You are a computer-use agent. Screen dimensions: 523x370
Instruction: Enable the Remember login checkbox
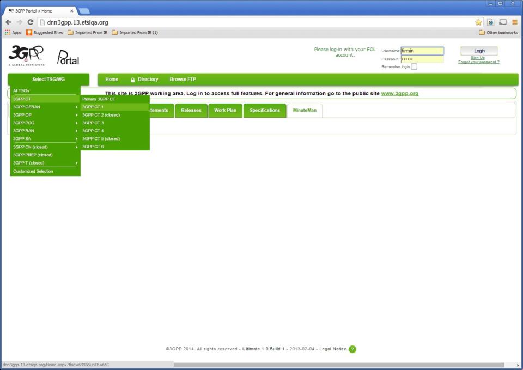(x=414, y=66)
